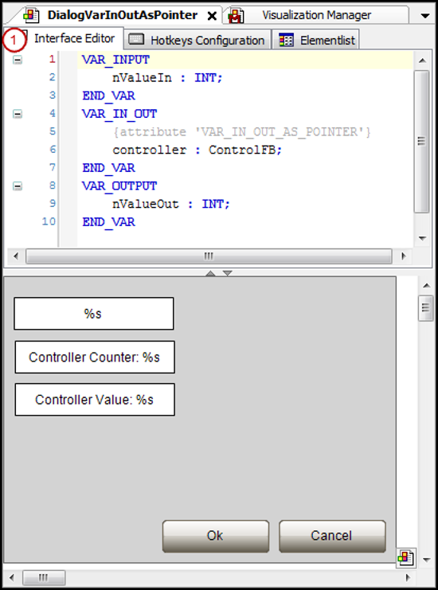Click the END_VAR on line 10
The width and height of the screenshot is (438, 590).
click(109, 222)
